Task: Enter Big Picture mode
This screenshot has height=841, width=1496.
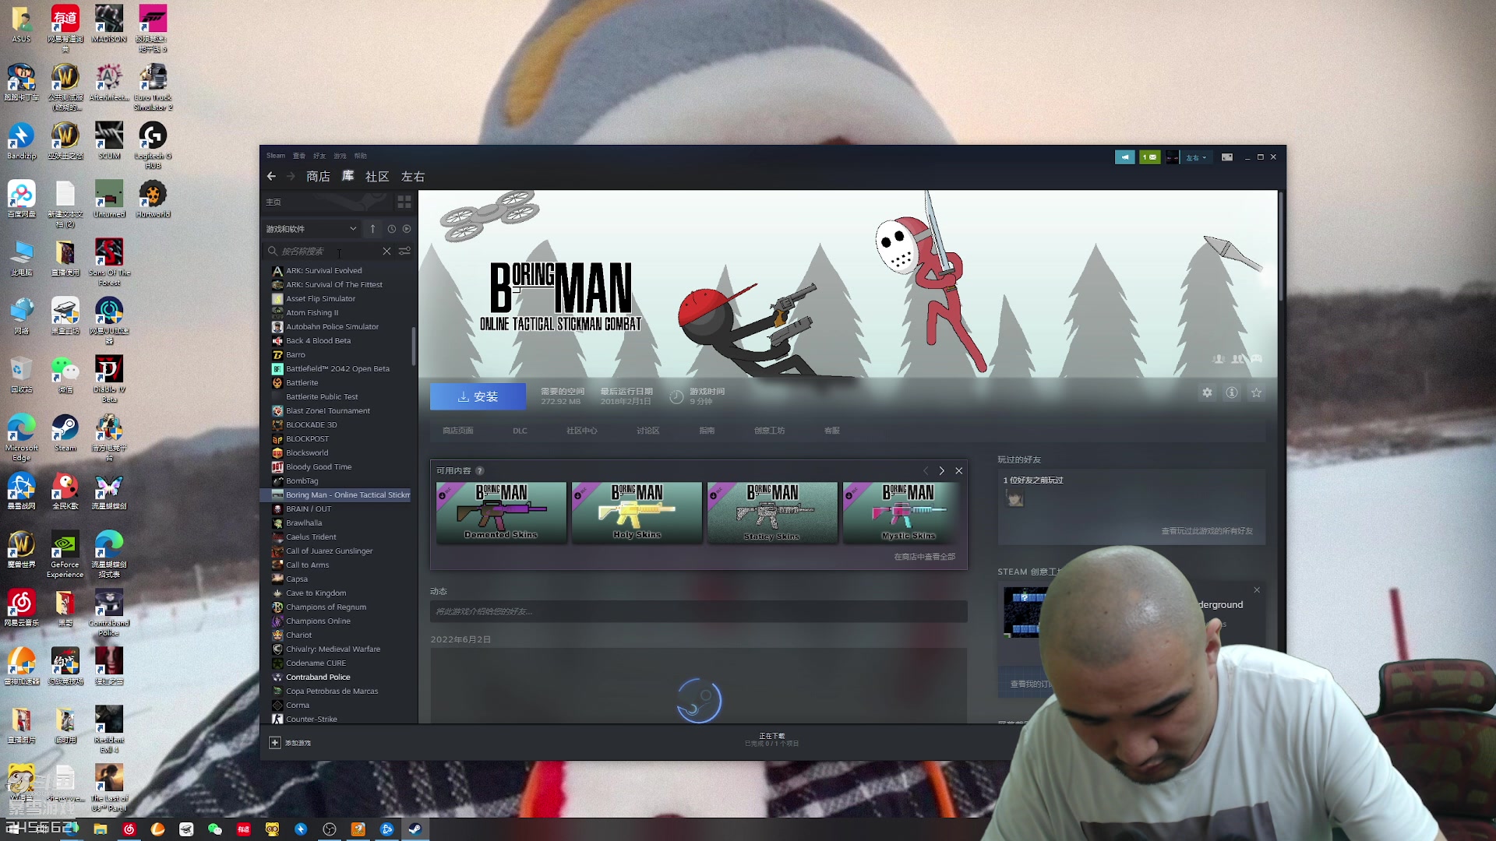Action: [1227, 157]
